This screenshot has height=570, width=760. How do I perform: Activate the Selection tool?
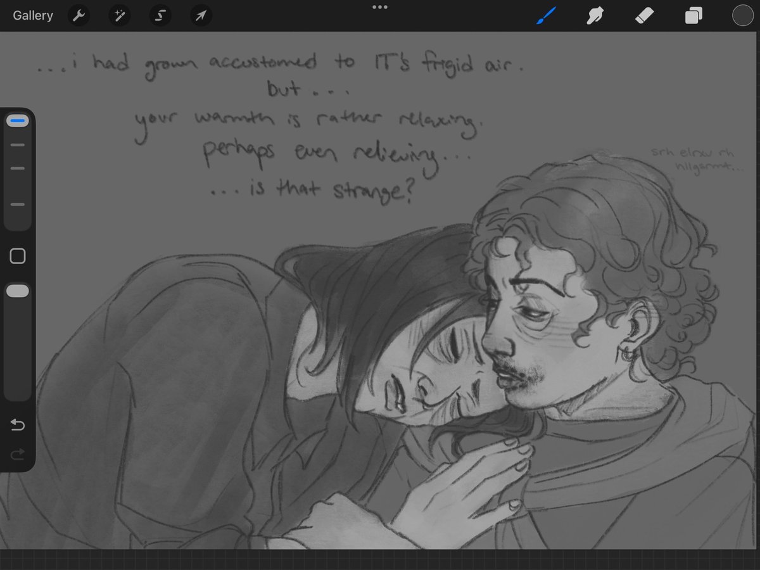click(160, 16)
